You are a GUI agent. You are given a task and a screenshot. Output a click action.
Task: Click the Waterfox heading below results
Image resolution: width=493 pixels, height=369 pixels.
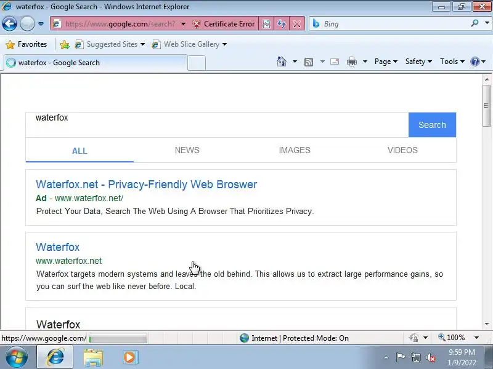(58, 325)
